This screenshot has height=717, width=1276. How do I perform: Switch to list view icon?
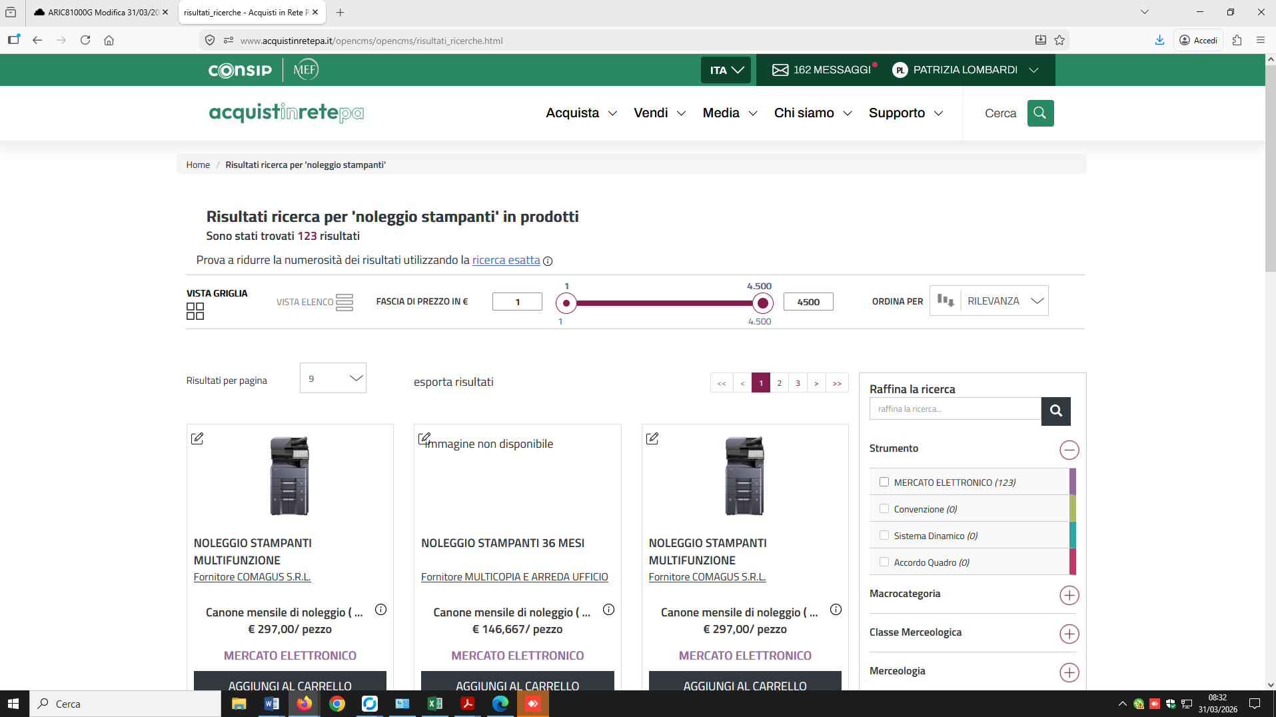pyautogui.click(x=344, y=303)
